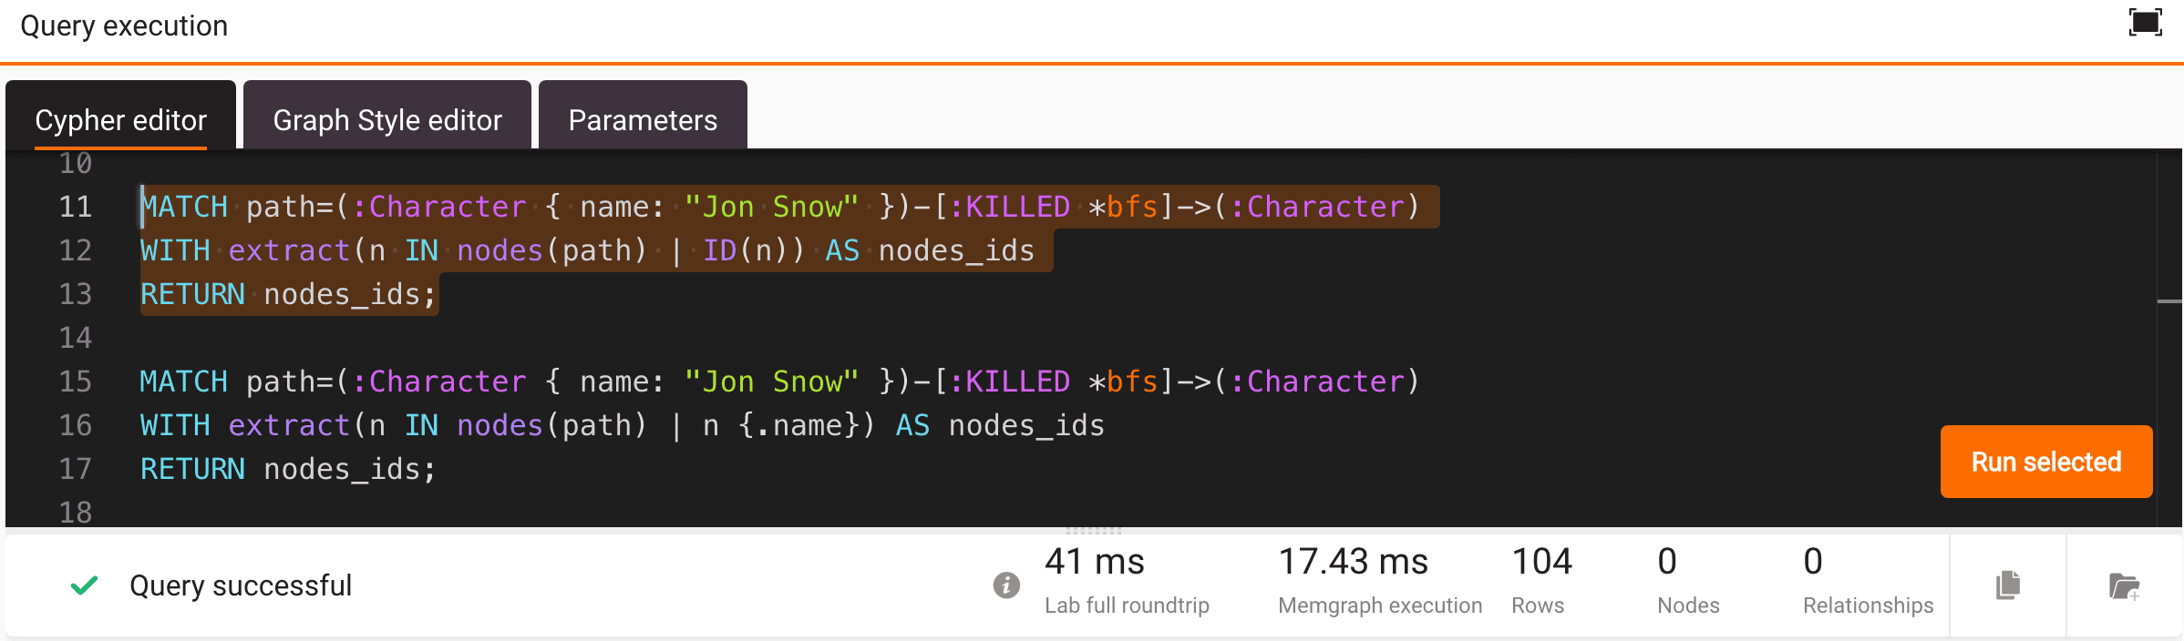
Task: Click line number 15 in the gutter
Action: [x=76, y=382]
